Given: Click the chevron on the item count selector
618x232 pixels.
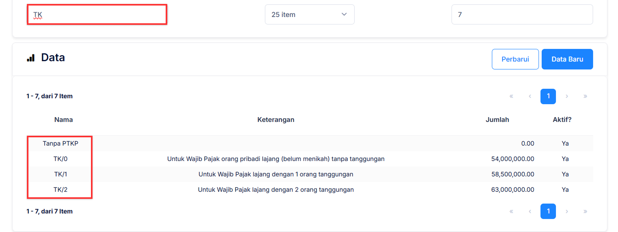Looking at the screenshot, I should [345, 14].
